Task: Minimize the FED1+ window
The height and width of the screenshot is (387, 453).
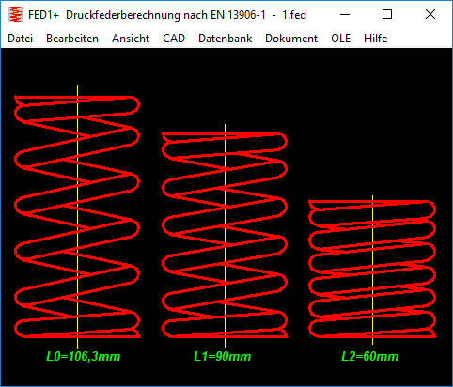Action: coord(345,14)
